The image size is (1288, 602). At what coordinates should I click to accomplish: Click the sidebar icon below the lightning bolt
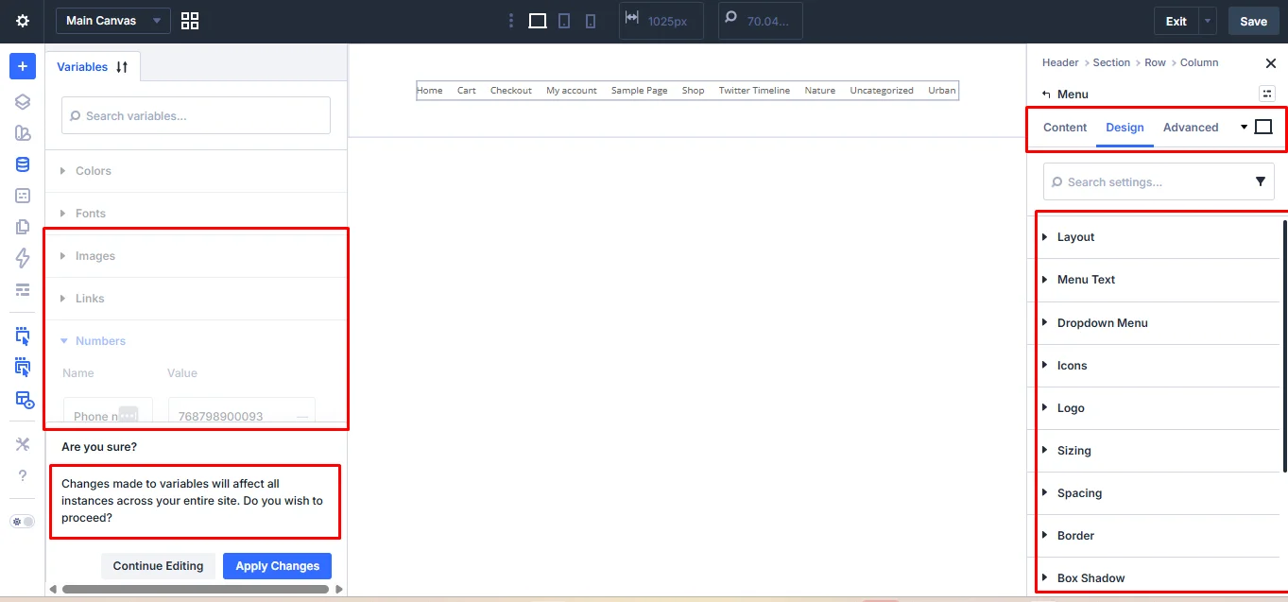click(23, 289)
